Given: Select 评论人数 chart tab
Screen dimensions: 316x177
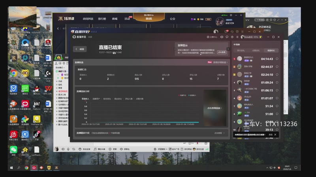Looking at the screenshot, I should pos(129,99).
